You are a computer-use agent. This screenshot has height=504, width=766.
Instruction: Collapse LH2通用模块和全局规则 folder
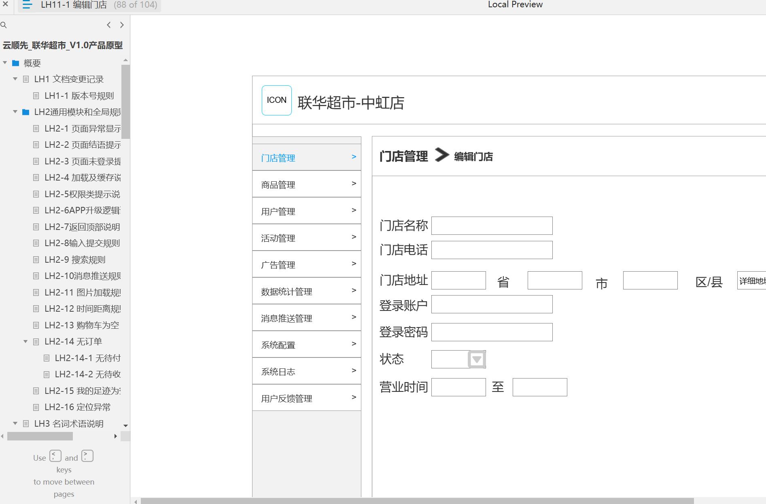click(15, 112)
